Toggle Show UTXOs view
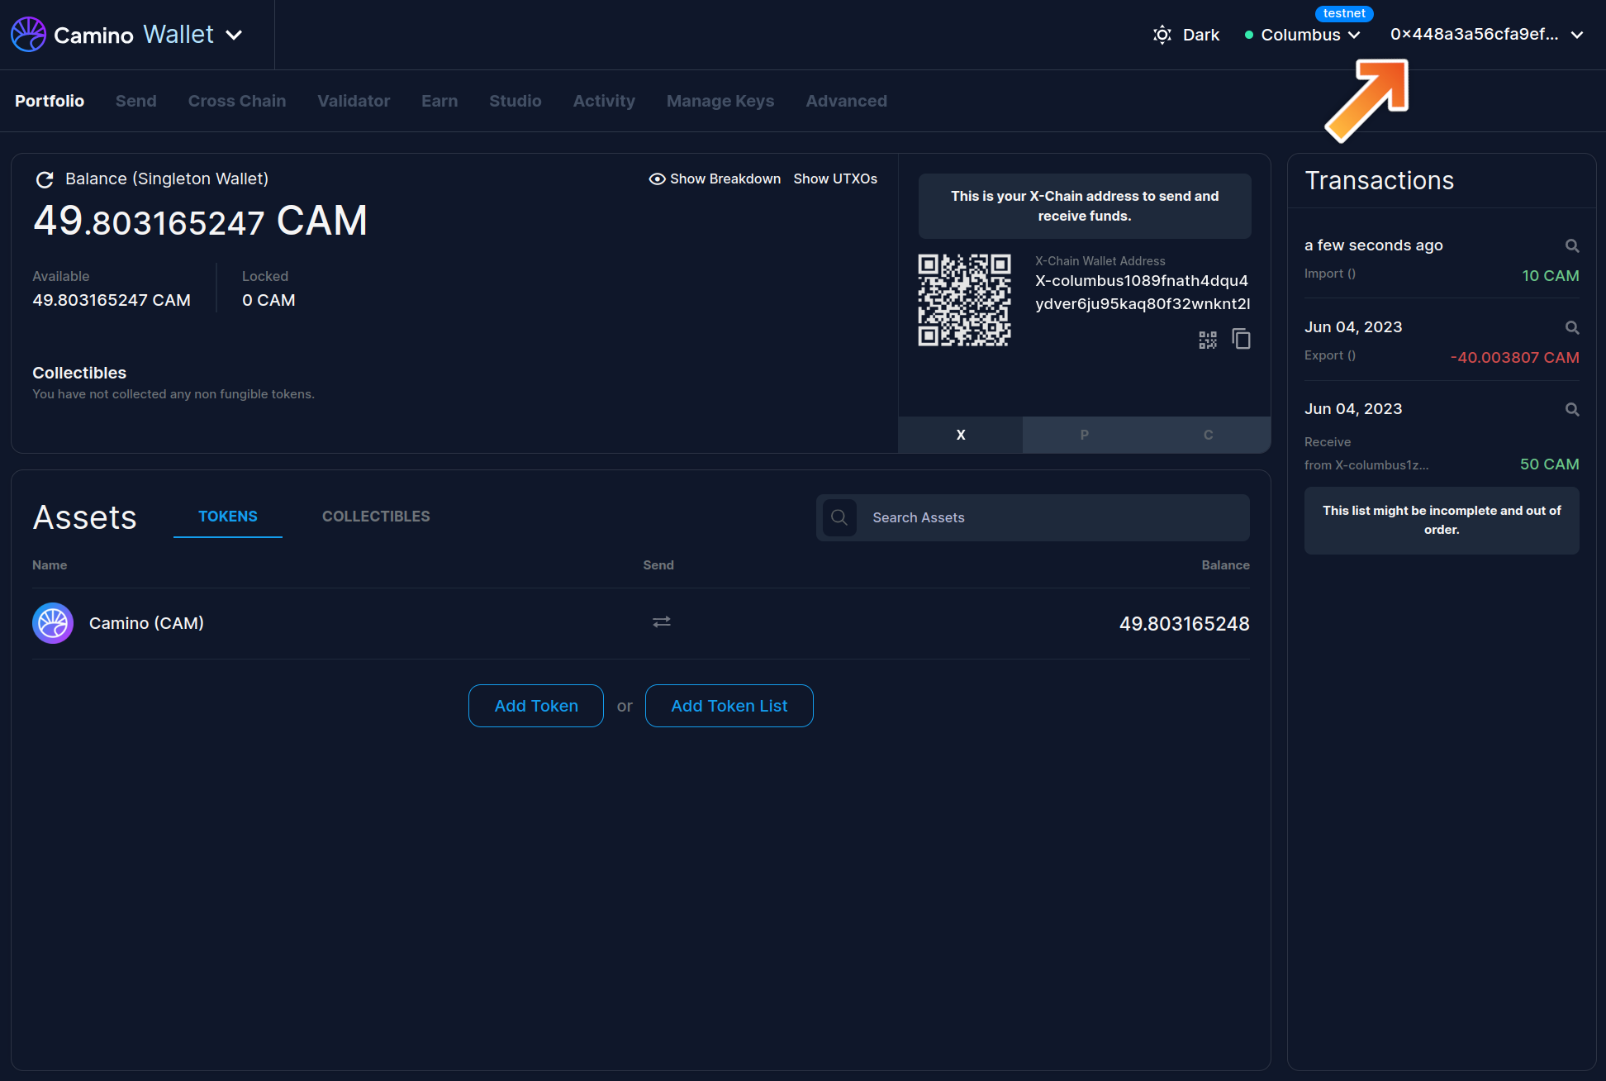1606x1081 pixels. [x=835, y=179]
